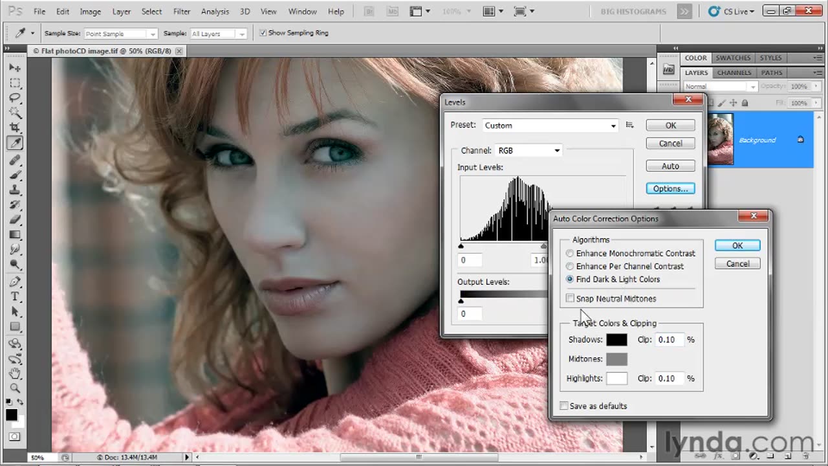Choose the Clone Stamp tool
Image resolution: width=828 pixels, height=466 pixels.
click(15, 190)
